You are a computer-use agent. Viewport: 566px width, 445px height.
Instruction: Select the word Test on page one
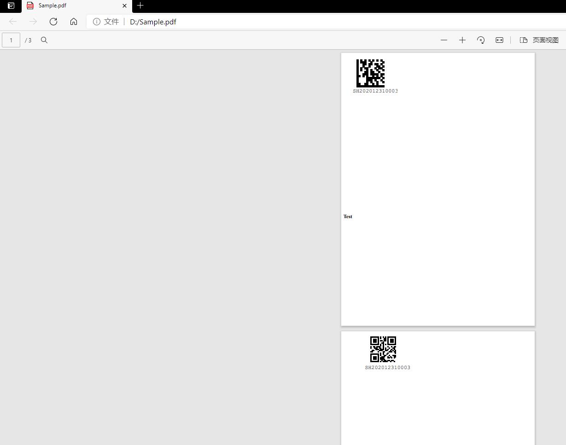348,216
